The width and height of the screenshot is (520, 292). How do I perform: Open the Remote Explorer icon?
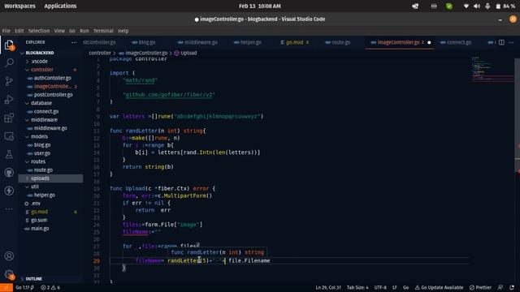click(x=9, y=136)
